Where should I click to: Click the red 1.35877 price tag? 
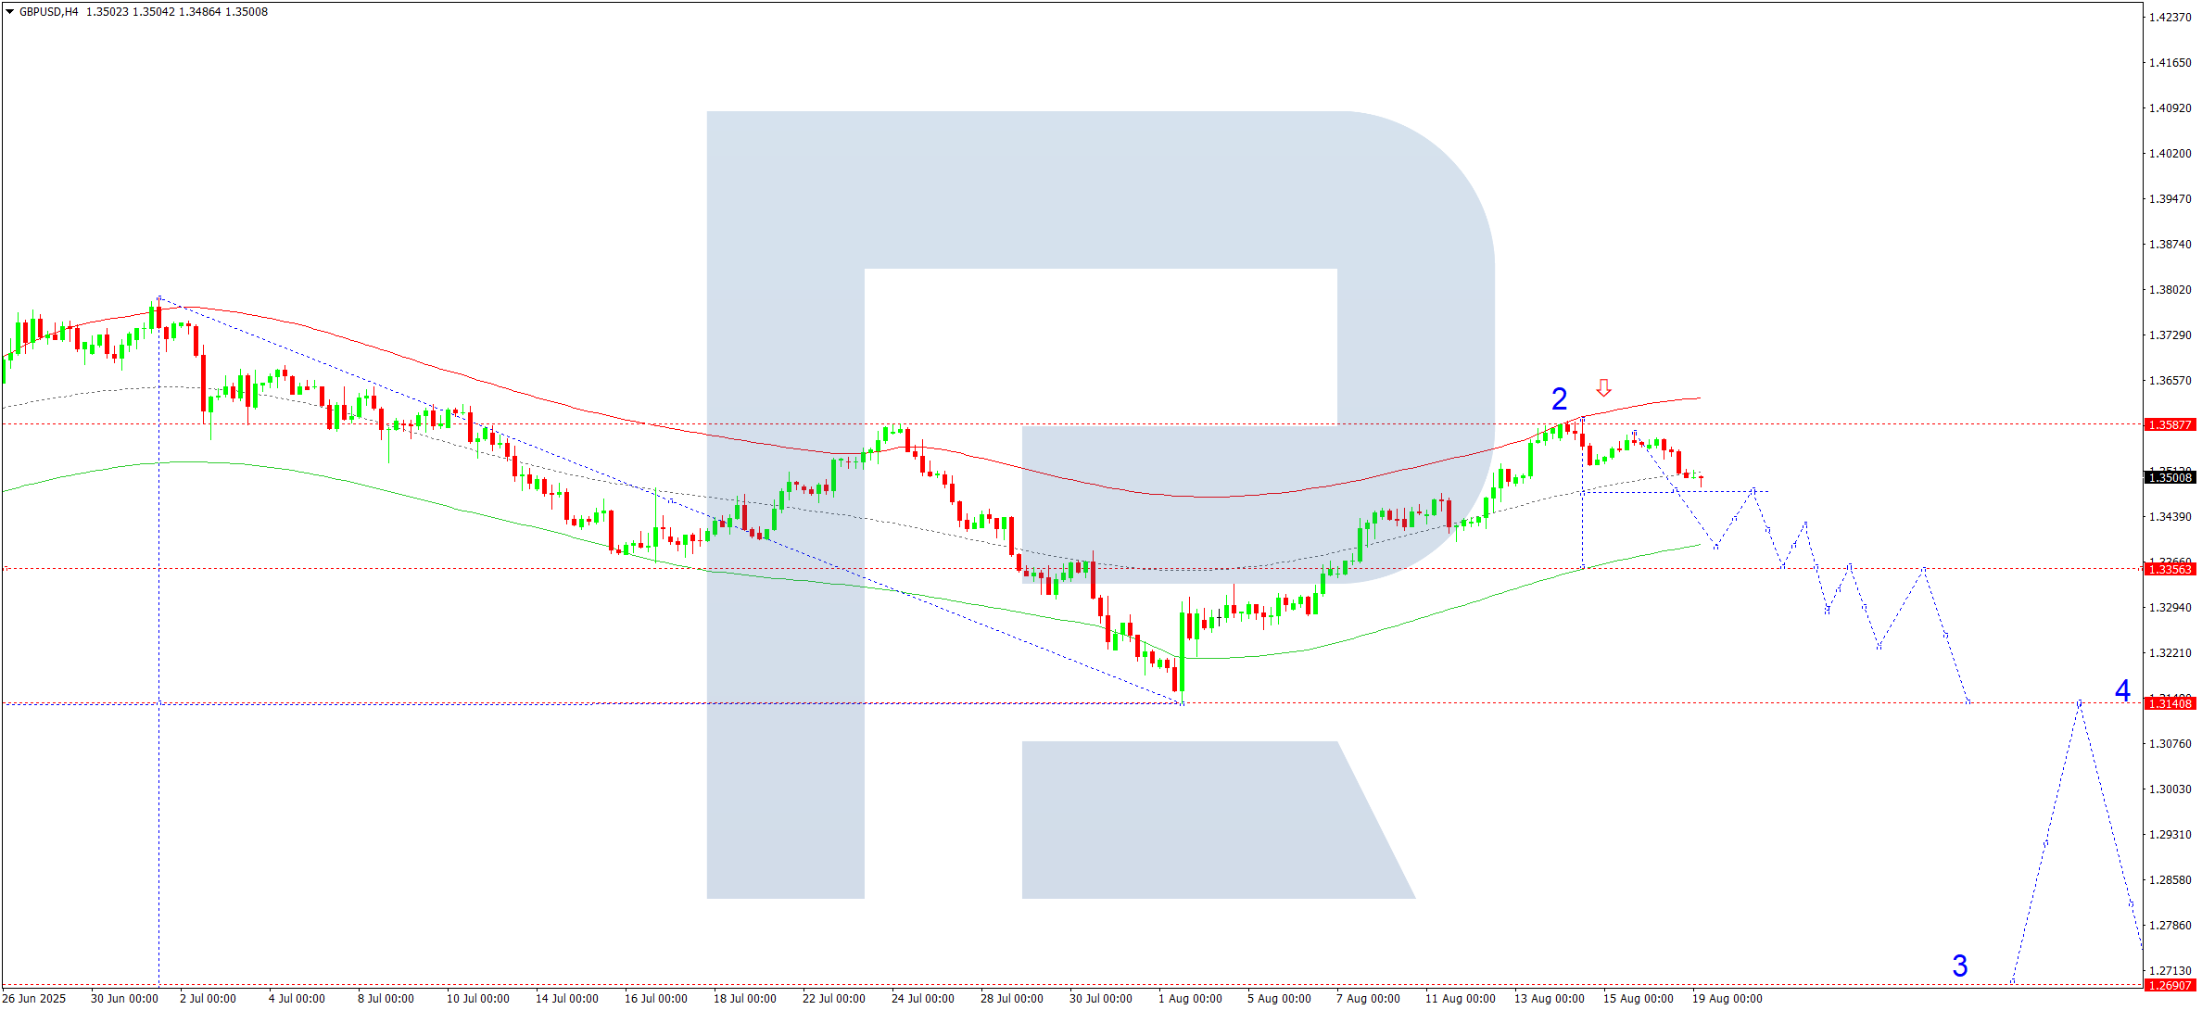tap(2170, 425)
